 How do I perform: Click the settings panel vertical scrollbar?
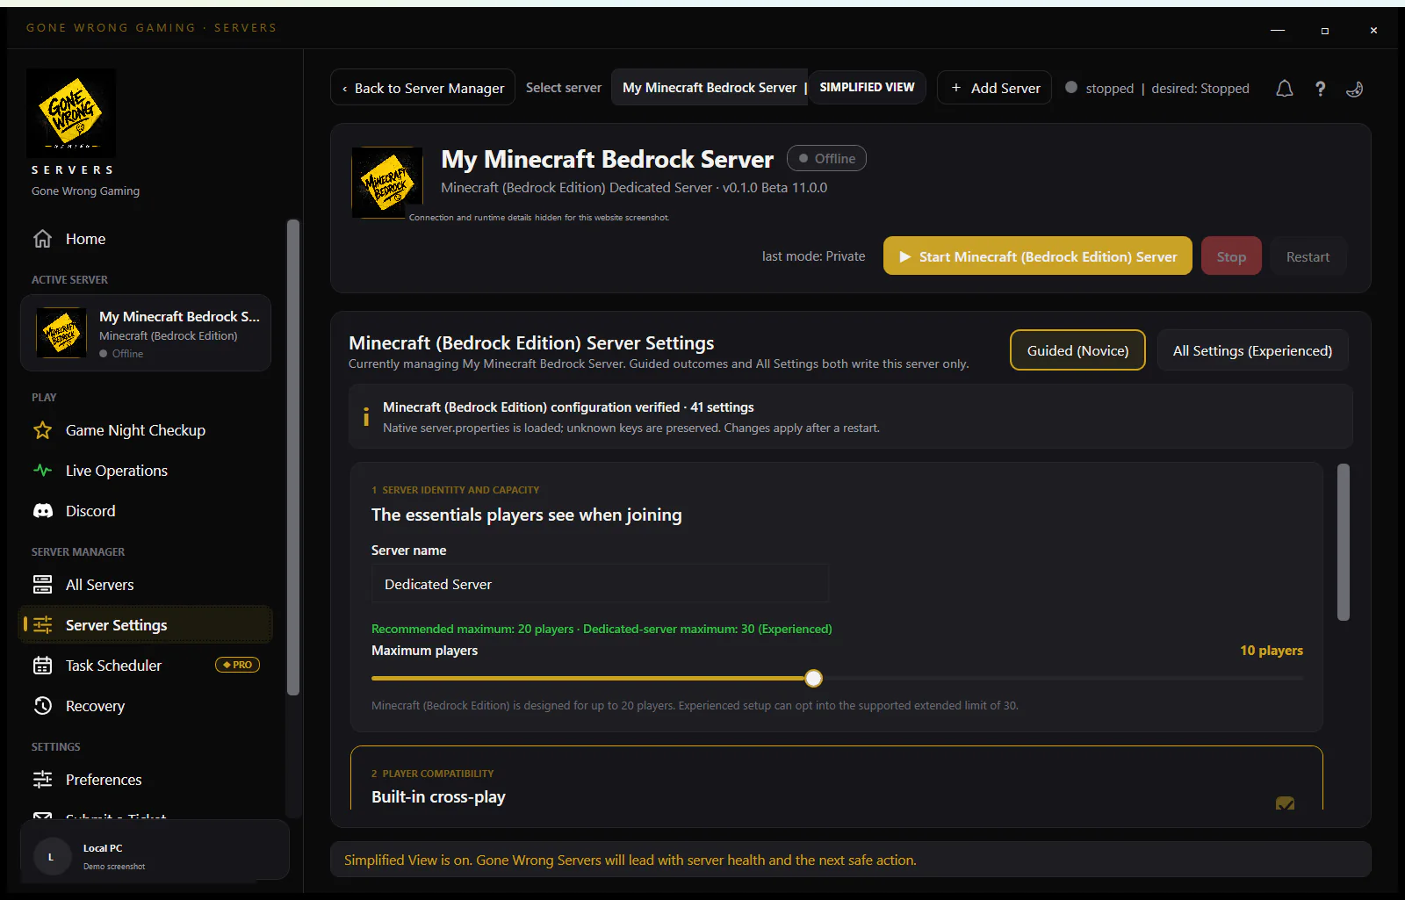tap(1343, 543)
